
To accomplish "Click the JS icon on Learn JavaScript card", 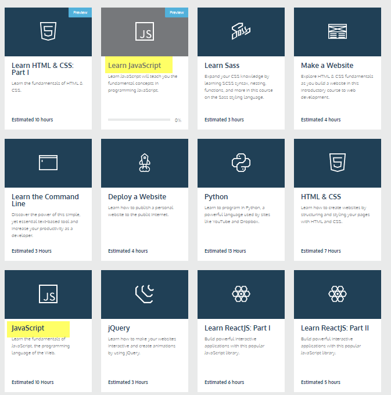I will tap(145, 31).
